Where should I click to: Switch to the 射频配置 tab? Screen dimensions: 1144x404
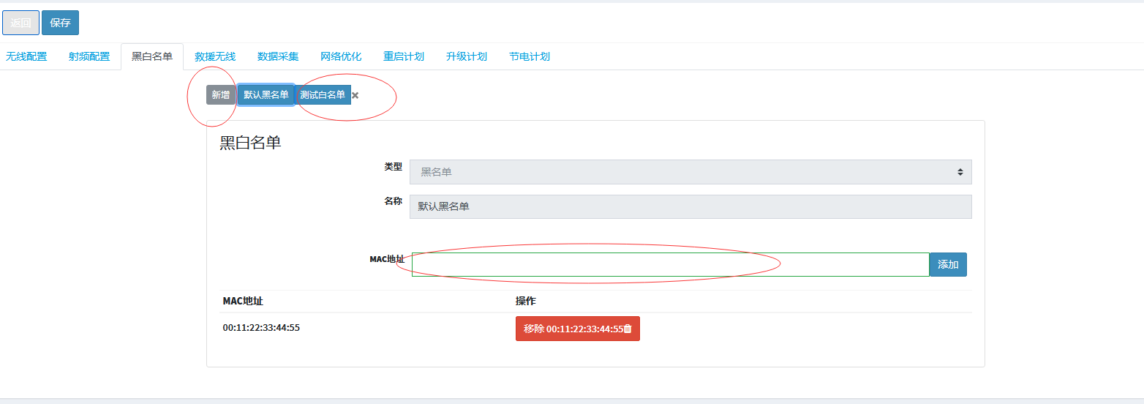(x=89, y=56)
